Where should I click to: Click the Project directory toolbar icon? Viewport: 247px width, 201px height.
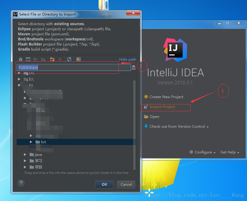coord(36,59)
